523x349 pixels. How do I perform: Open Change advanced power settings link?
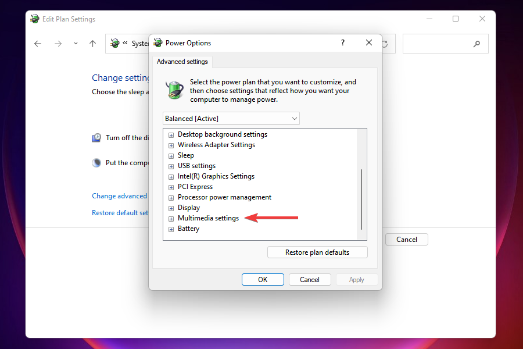(x=120, y=196)
